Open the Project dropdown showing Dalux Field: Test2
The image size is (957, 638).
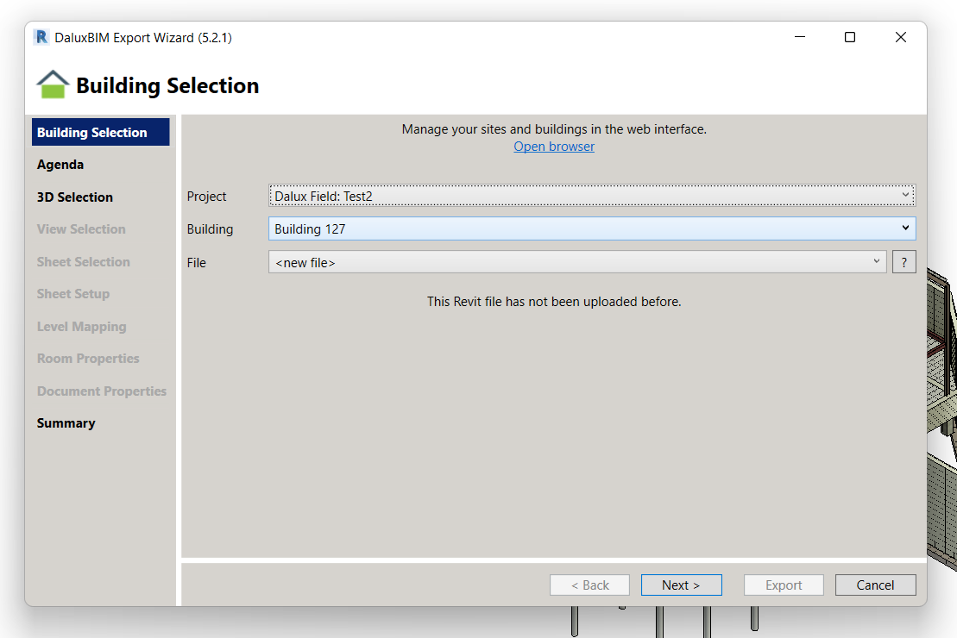point(591,196)
